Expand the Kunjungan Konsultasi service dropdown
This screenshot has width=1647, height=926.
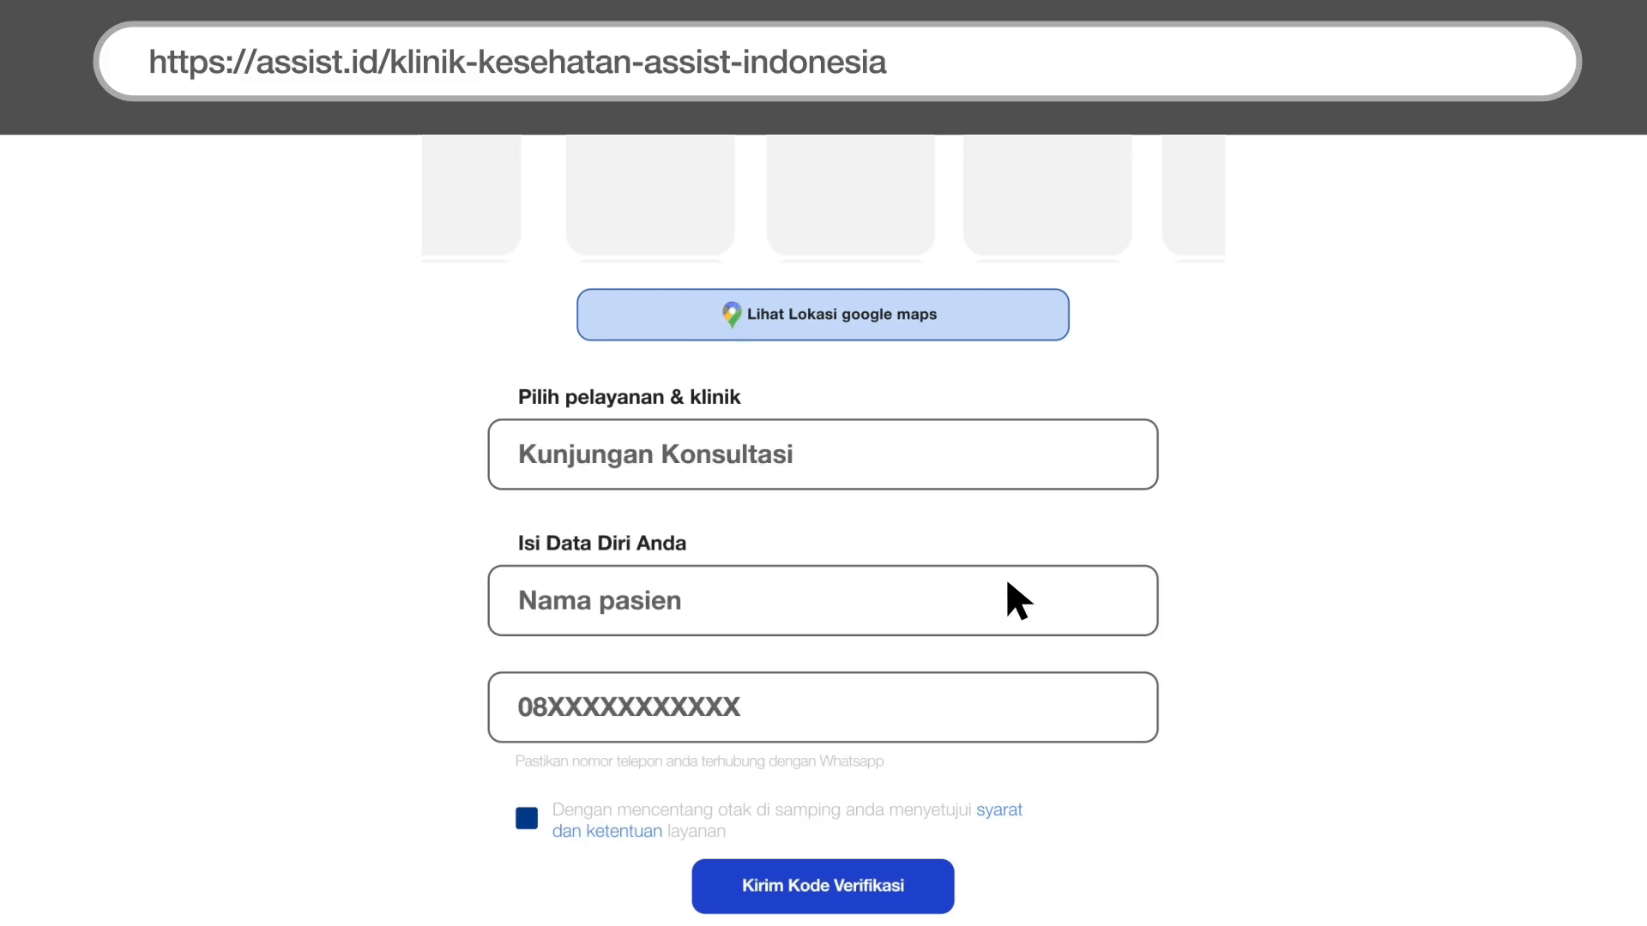point(822,454)
